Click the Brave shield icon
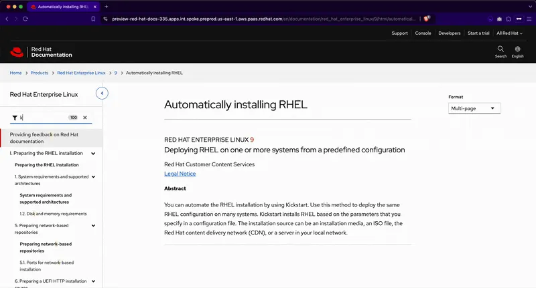Screen dimensions: 536x288 coord(427,19)
